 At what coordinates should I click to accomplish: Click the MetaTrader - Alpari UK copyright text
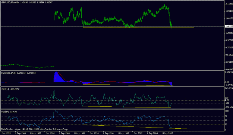tap(35, 129)
